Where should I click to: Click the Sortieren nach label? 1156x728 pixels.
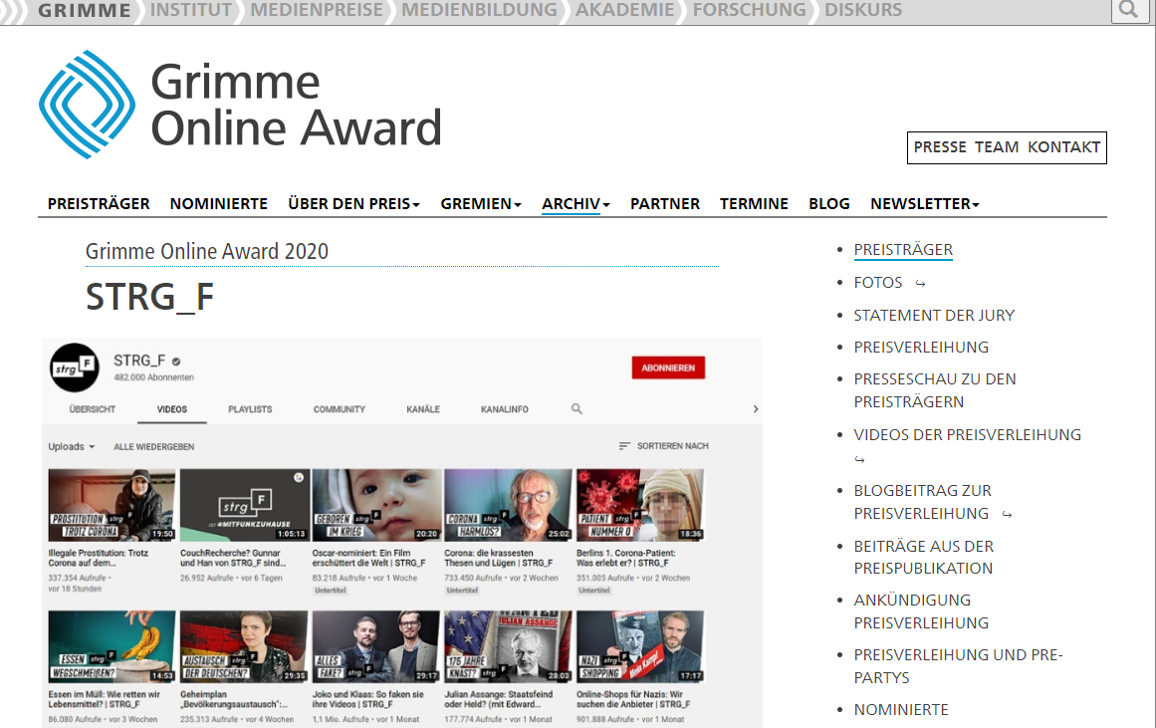tap(672, 446)
